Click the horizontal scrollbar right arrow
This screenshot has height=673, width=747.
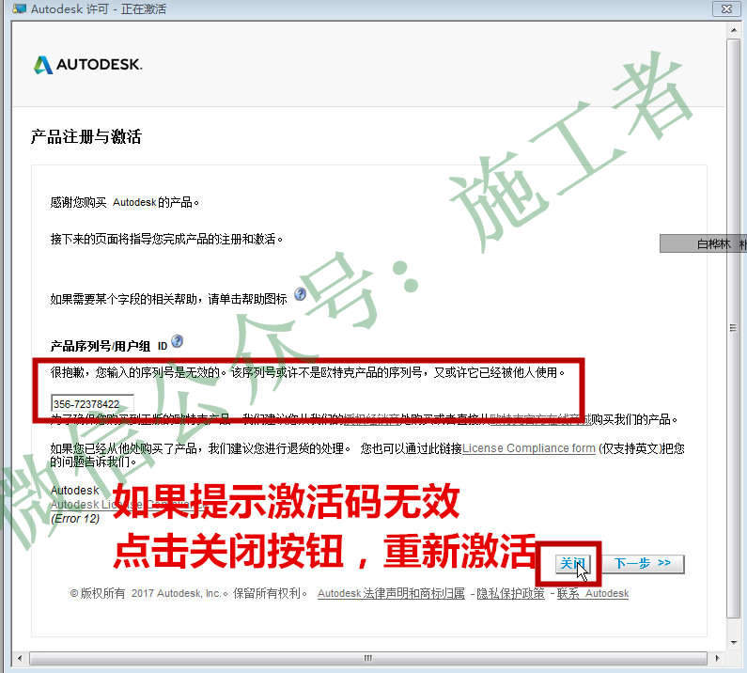[718, 658]
